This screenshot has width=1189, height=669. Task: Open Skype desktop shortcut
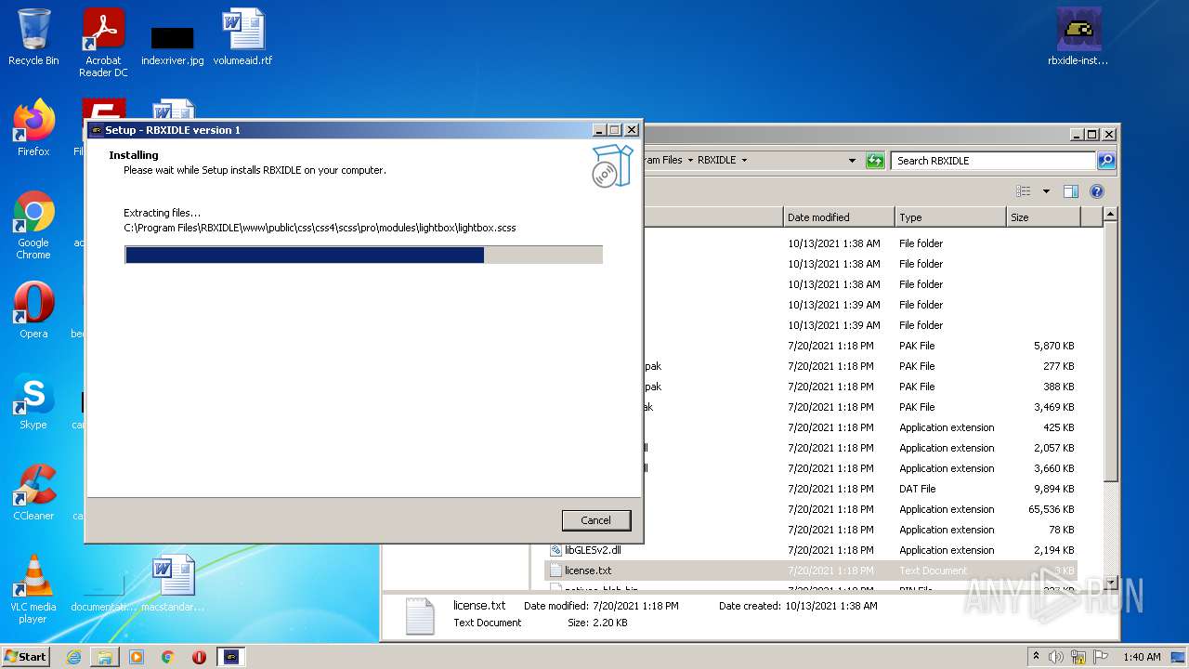tap(33, 401)
